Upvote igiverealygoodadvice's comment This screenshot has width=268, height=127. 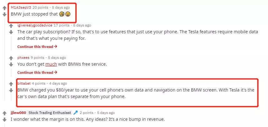(11, 26)
